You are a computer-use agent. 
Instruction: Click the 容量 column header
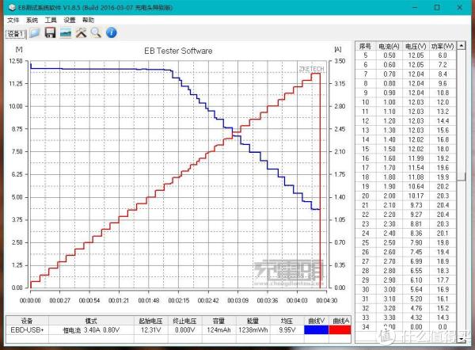point(218,321)
